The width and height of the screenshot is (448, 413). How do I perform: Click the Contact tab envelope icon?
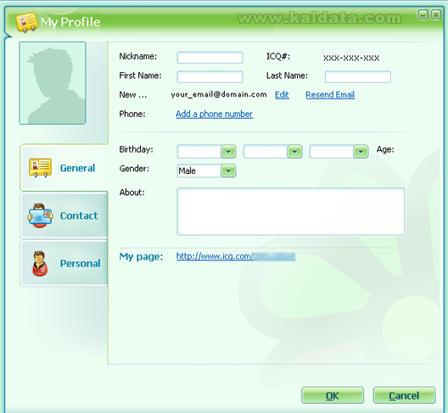point(40,215)
